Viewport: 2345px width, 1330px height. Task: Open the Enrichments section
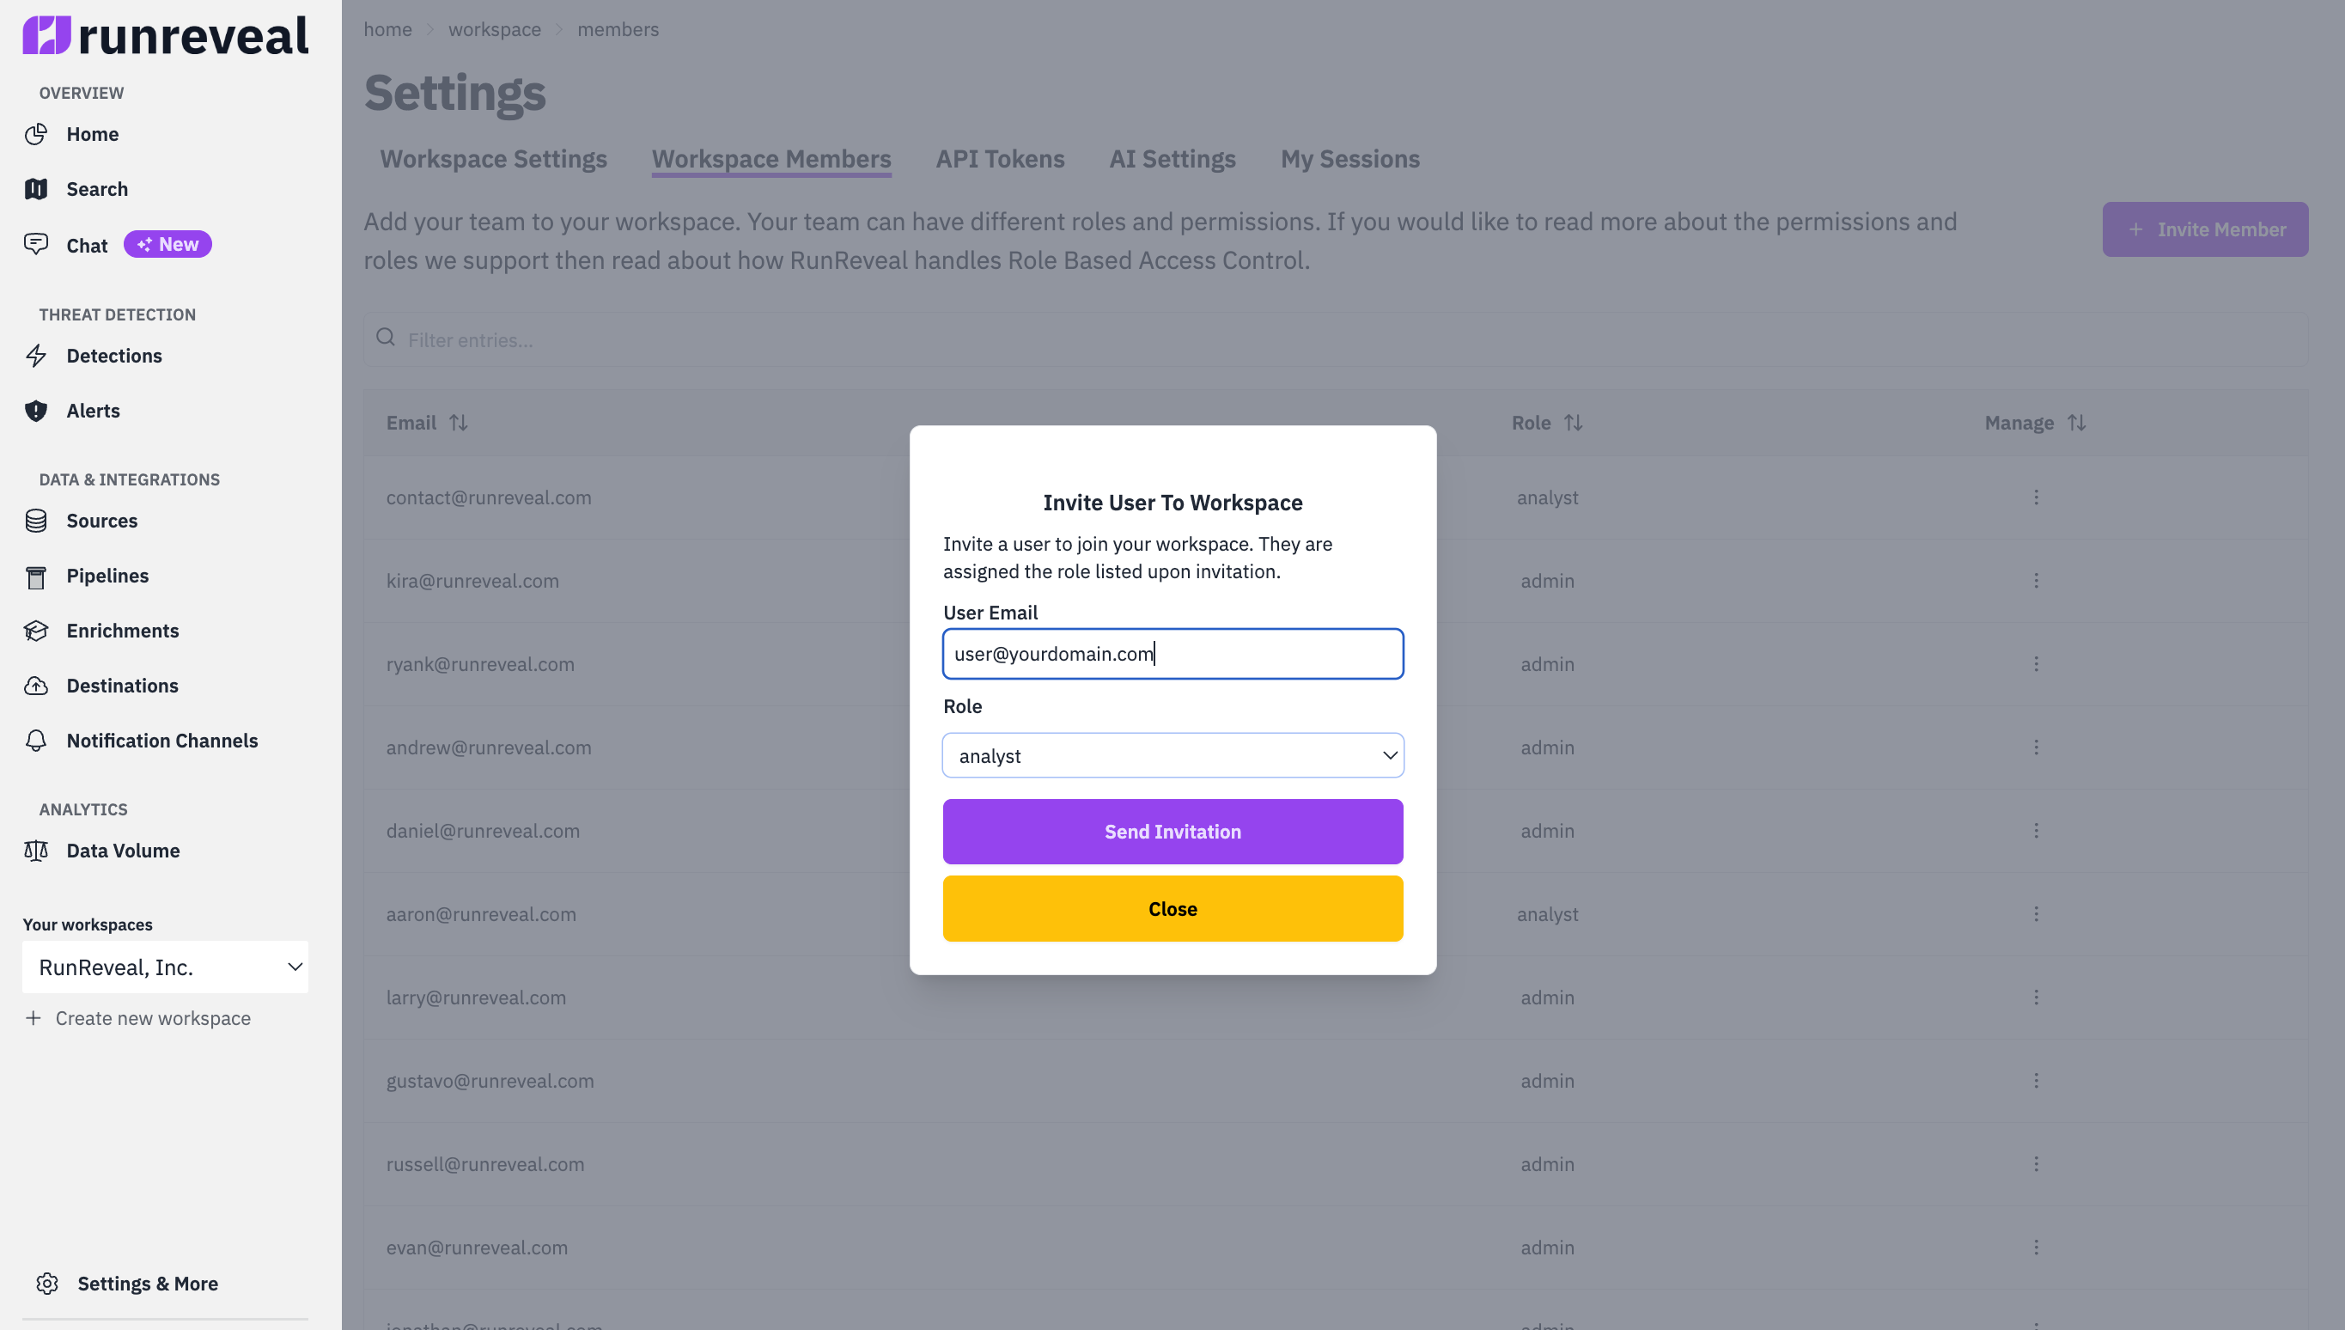[122, 631]
